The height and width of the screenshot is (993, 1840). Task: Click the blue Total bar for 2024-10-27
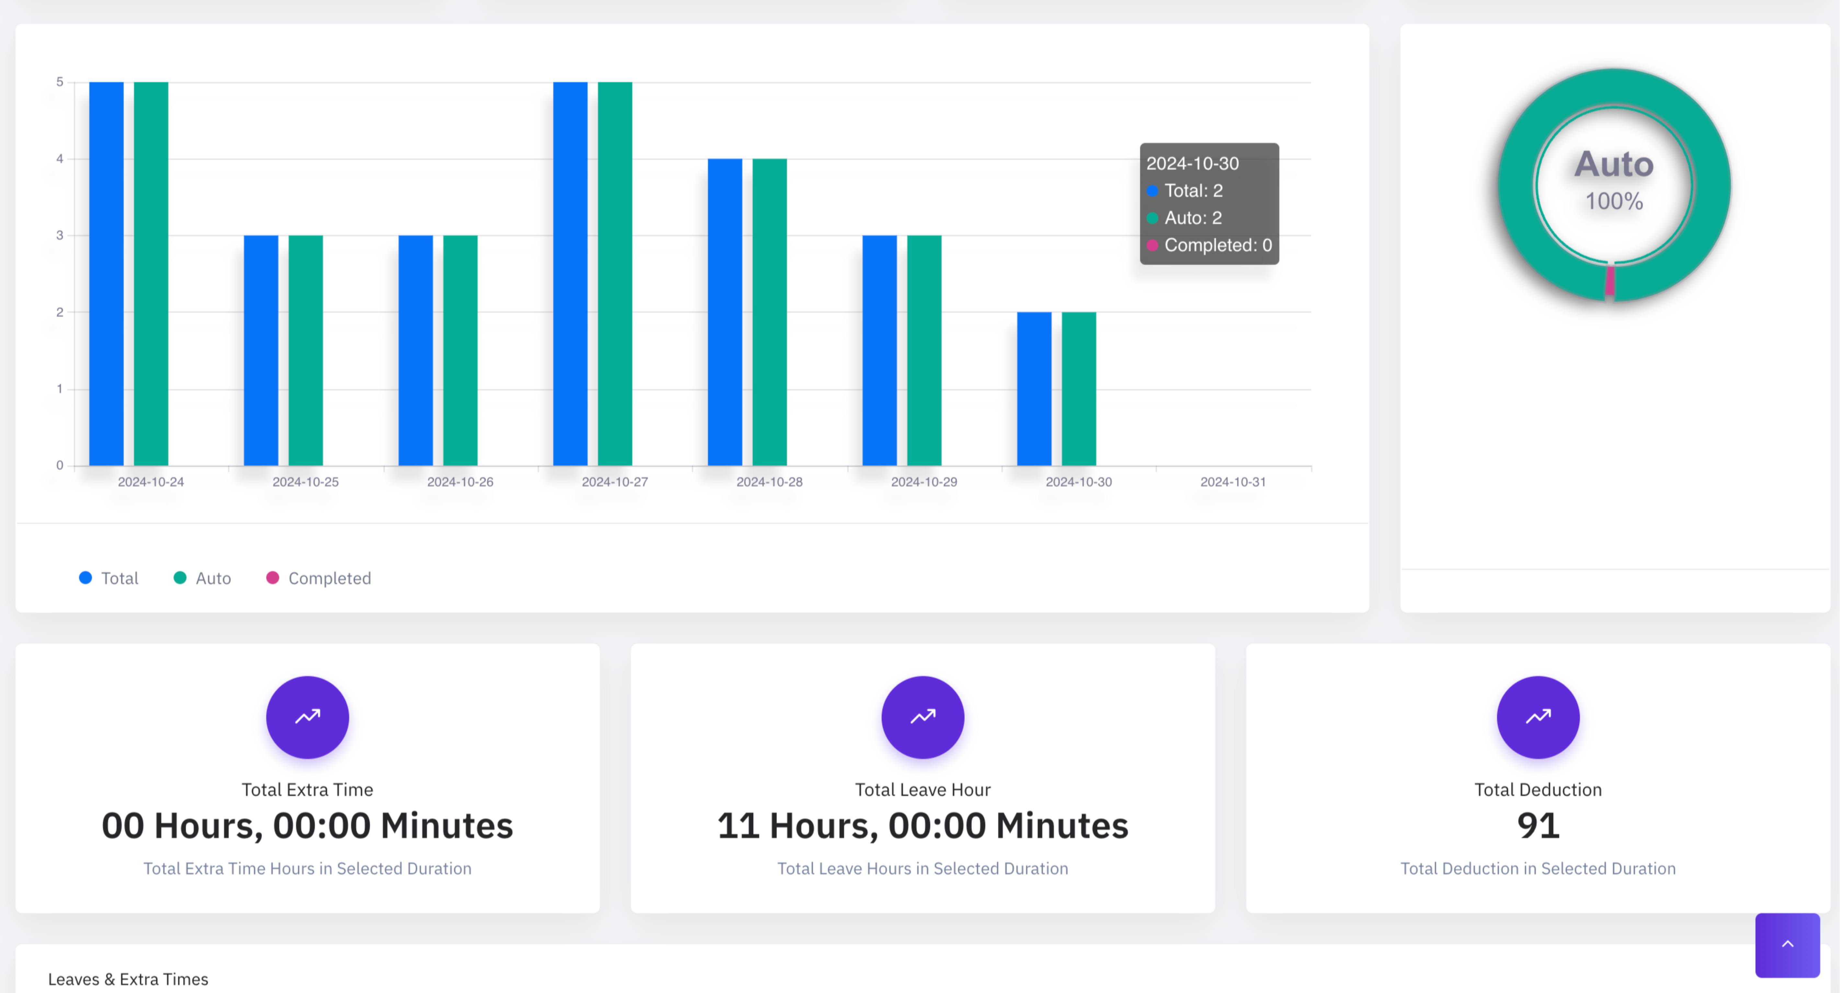[570, 274]
